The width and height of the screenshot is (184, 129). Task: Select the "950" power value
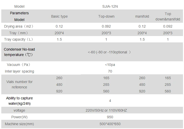[110, 117]
